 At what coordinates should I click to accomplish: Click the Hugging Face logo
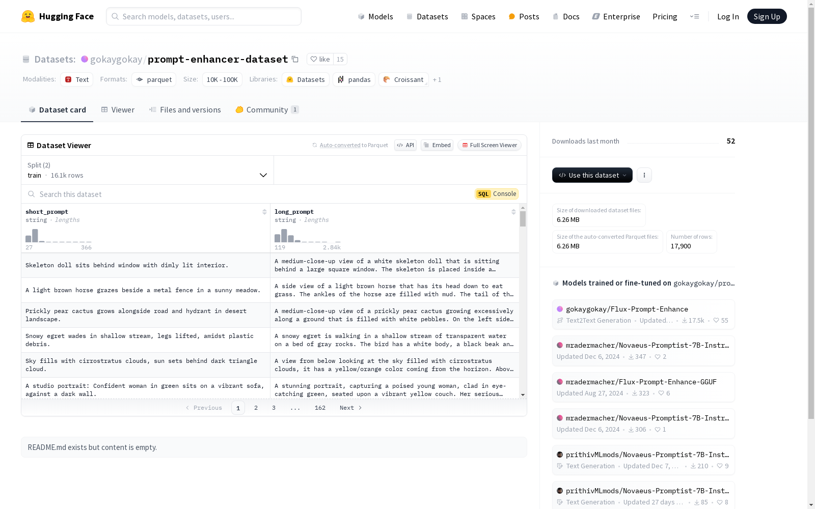[x=58, y=16]
